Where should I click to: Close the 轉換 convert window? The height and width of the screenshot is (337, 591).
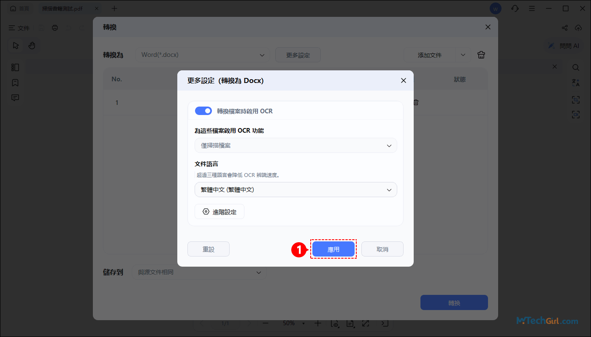[488, 27]
